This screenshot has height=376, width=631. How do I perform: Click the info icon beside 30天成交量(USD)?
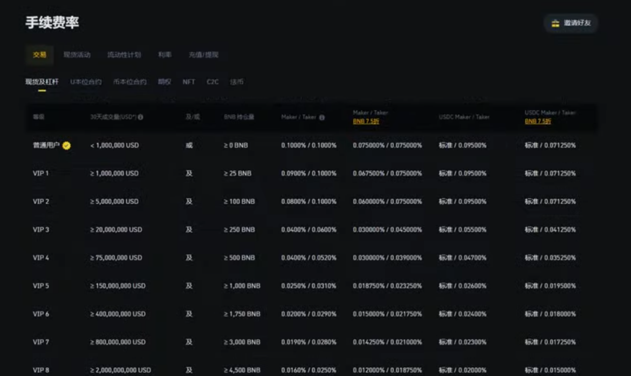(140, 117)
